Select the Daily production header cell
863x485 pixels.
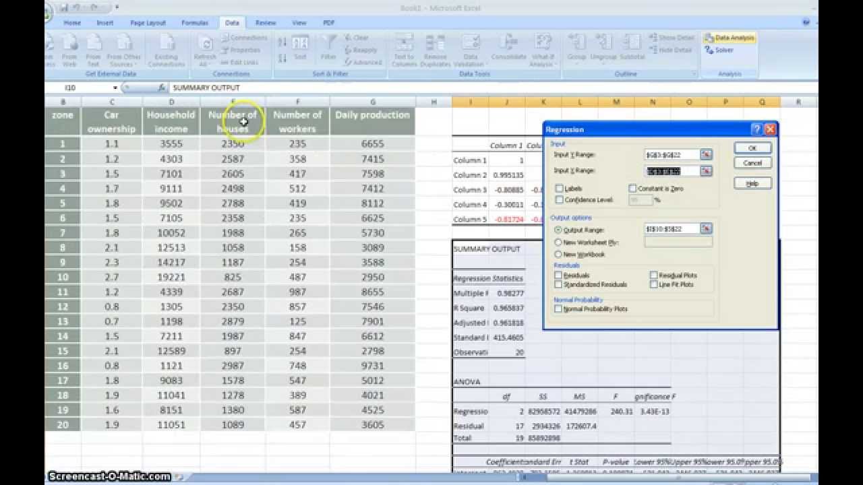coord(373,121)
